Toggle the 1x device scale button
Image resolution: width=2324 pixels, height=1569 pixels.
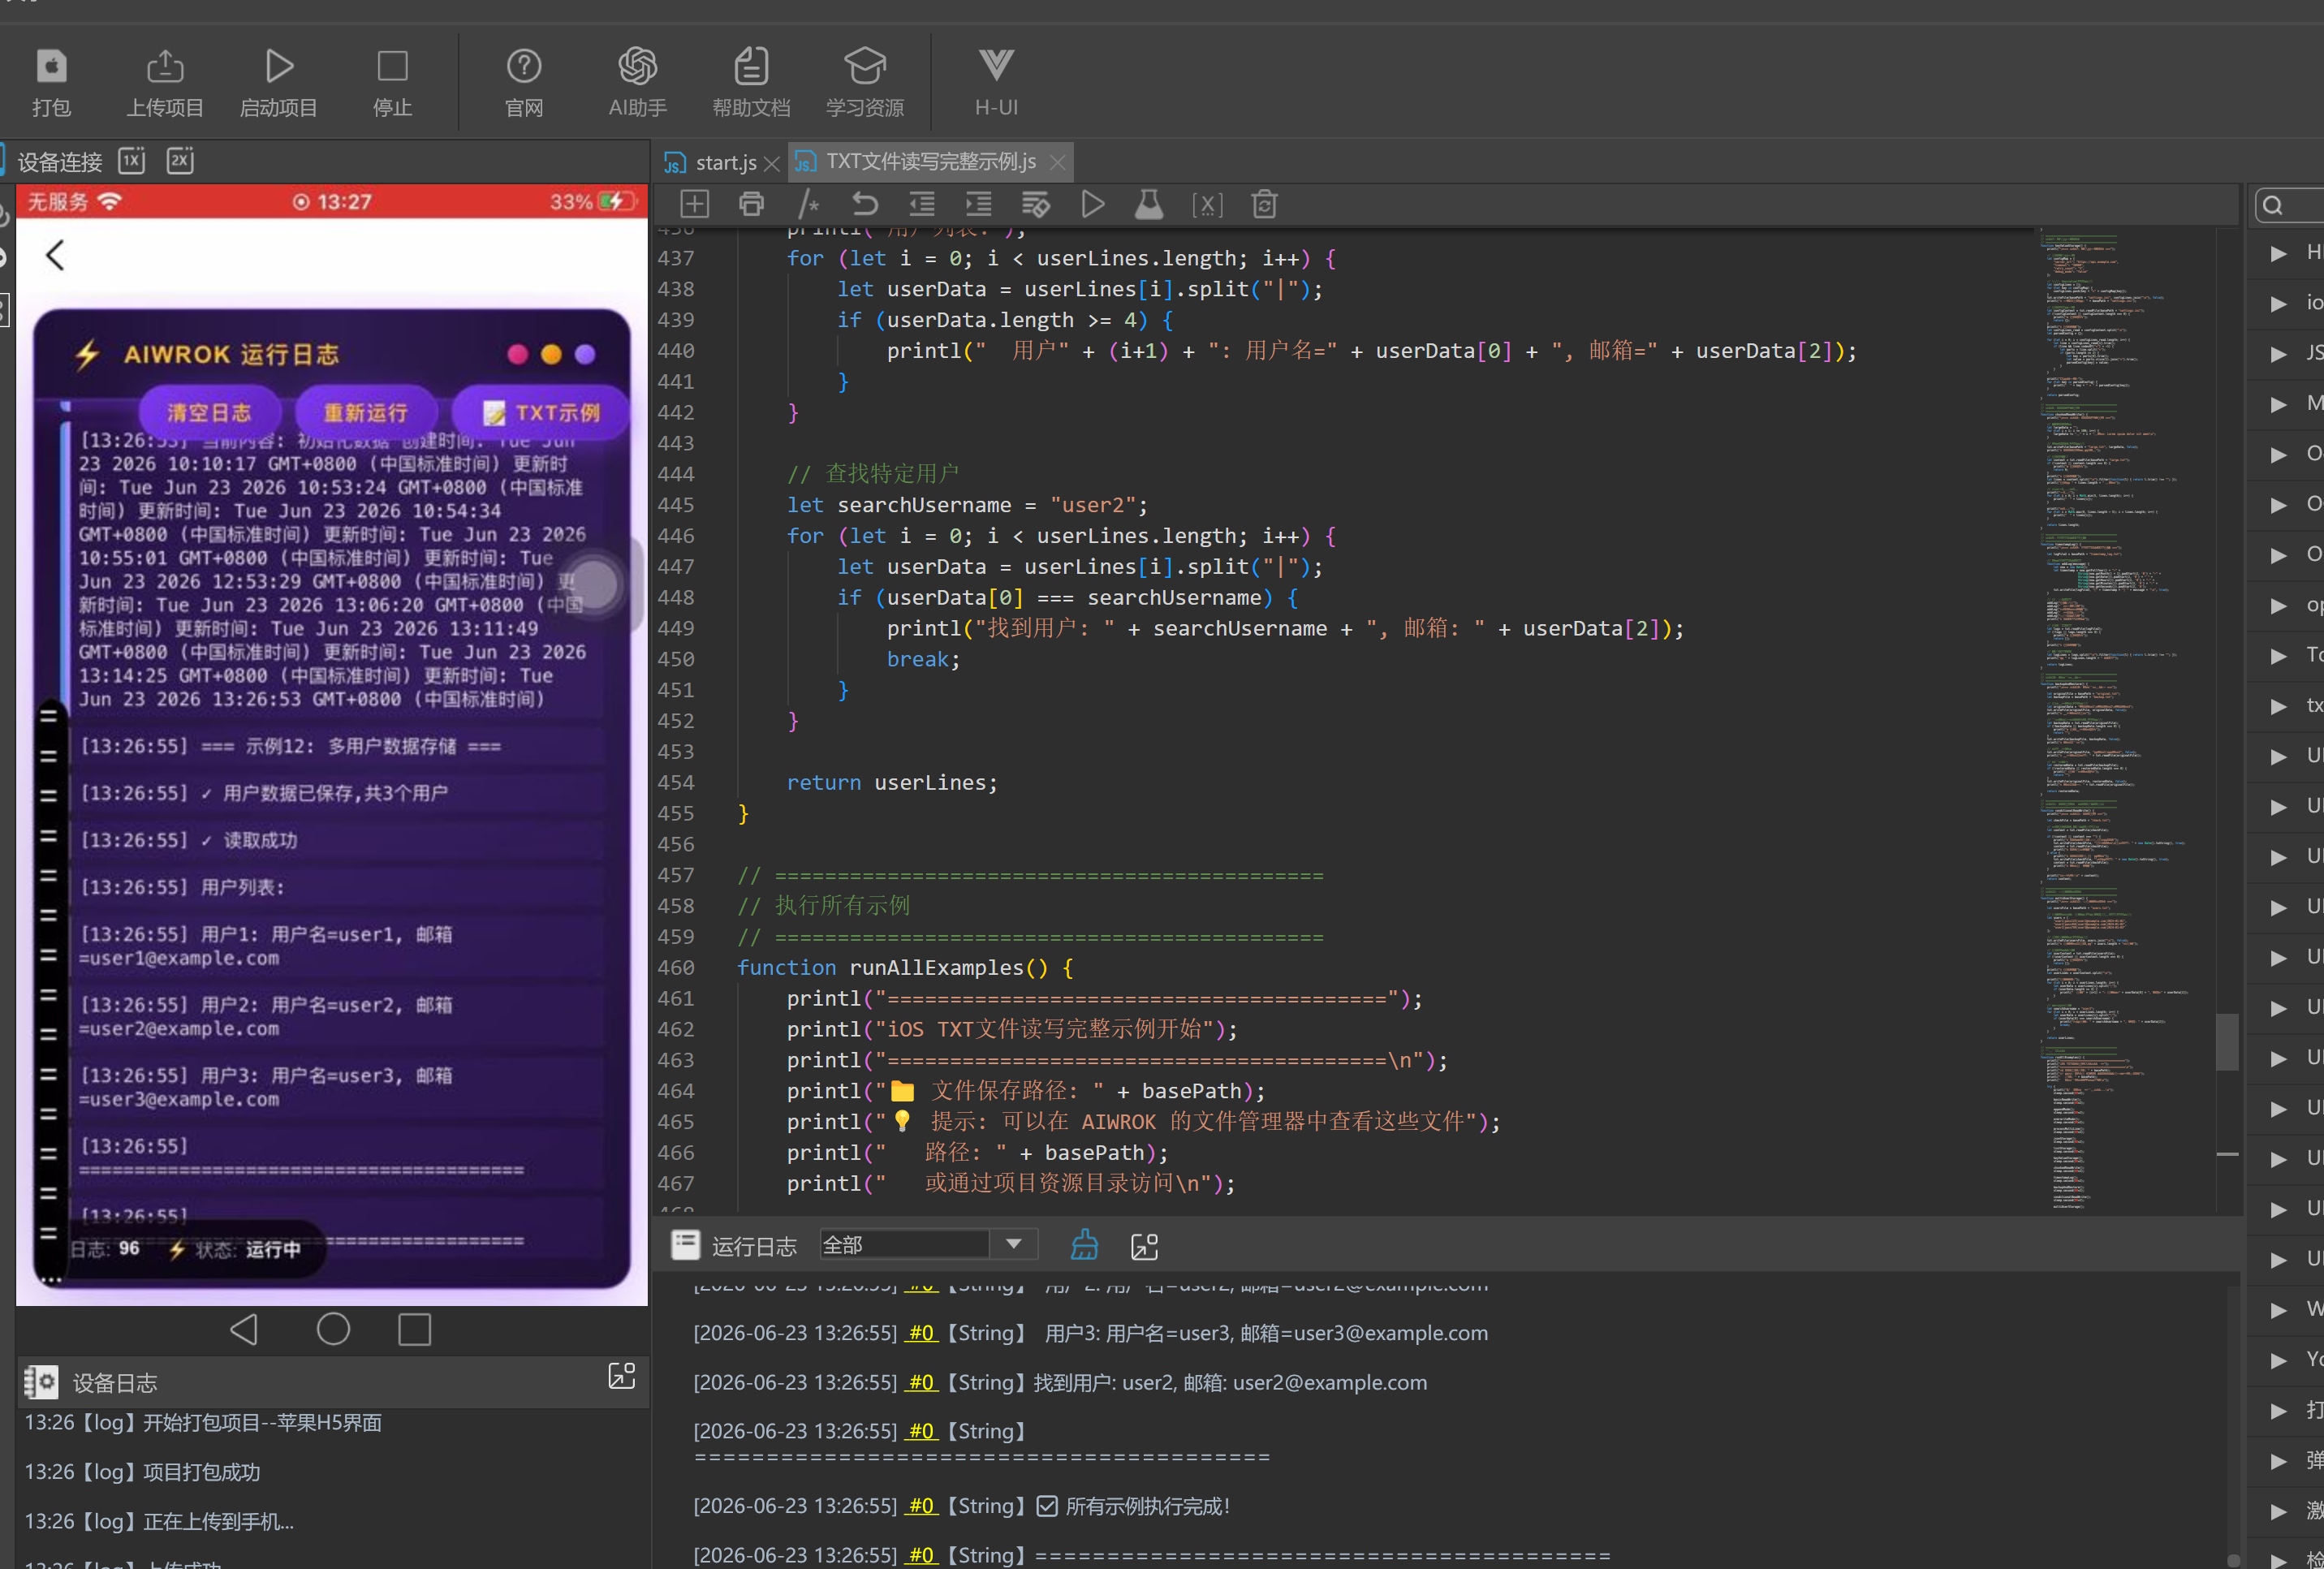[132, 160]
